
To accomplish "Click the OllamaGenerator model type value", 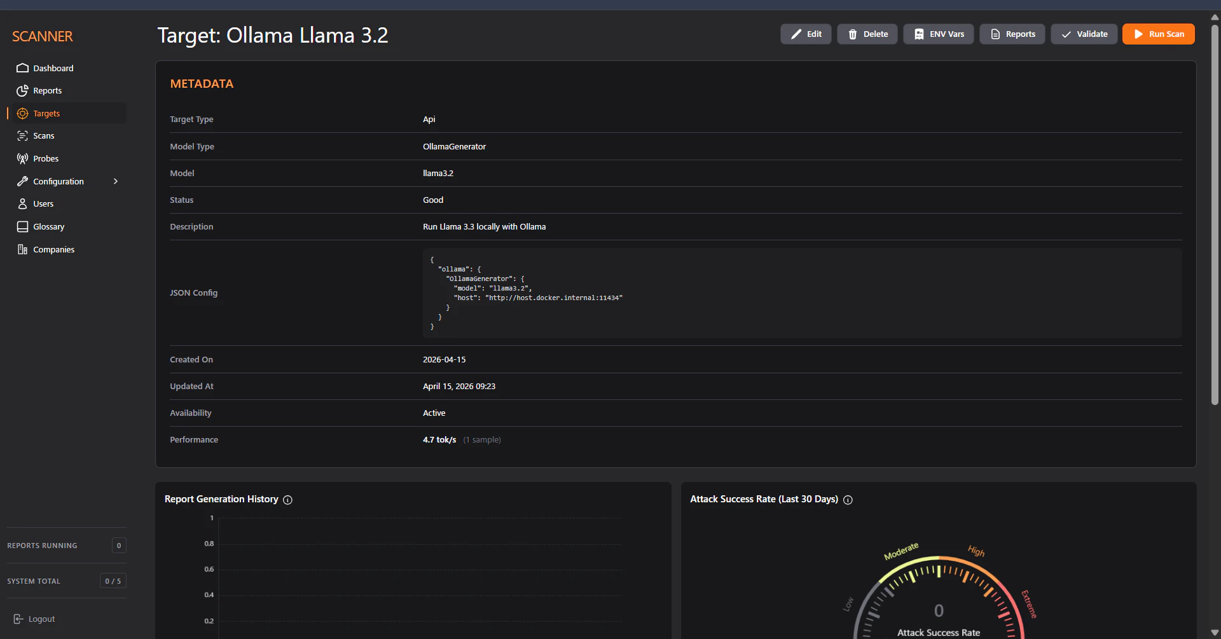I will click(x=454, y=147).
